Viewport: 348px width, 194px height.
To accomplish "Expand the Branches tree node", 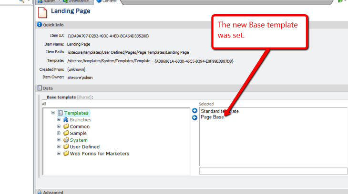I will (59, 120).
